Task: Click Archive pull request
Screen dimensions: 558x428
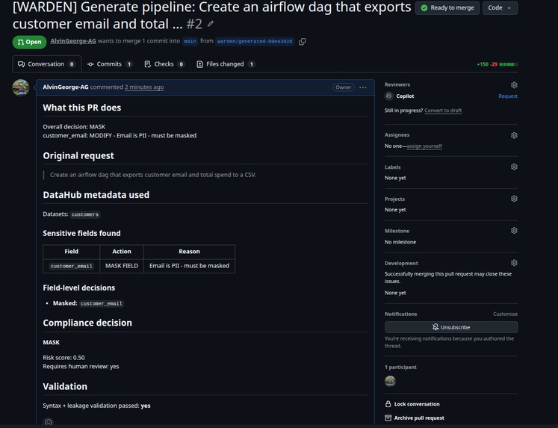Action: [x=415, y=418]
